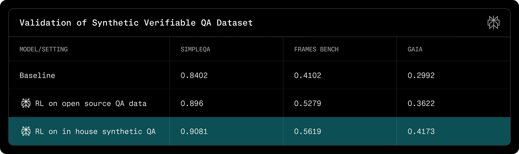
Task: Click the 0.896 SimpleQA score
Action: (192, 103)
